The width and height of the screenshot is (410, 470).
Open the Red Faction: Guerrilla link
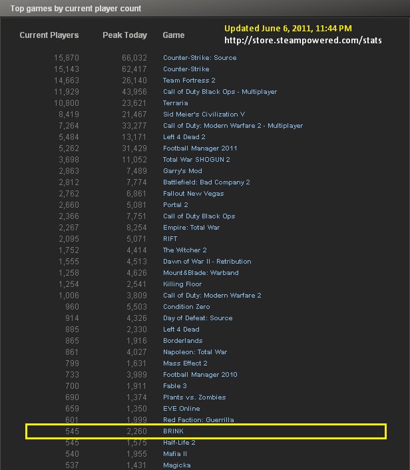click(x=198, y=420)
